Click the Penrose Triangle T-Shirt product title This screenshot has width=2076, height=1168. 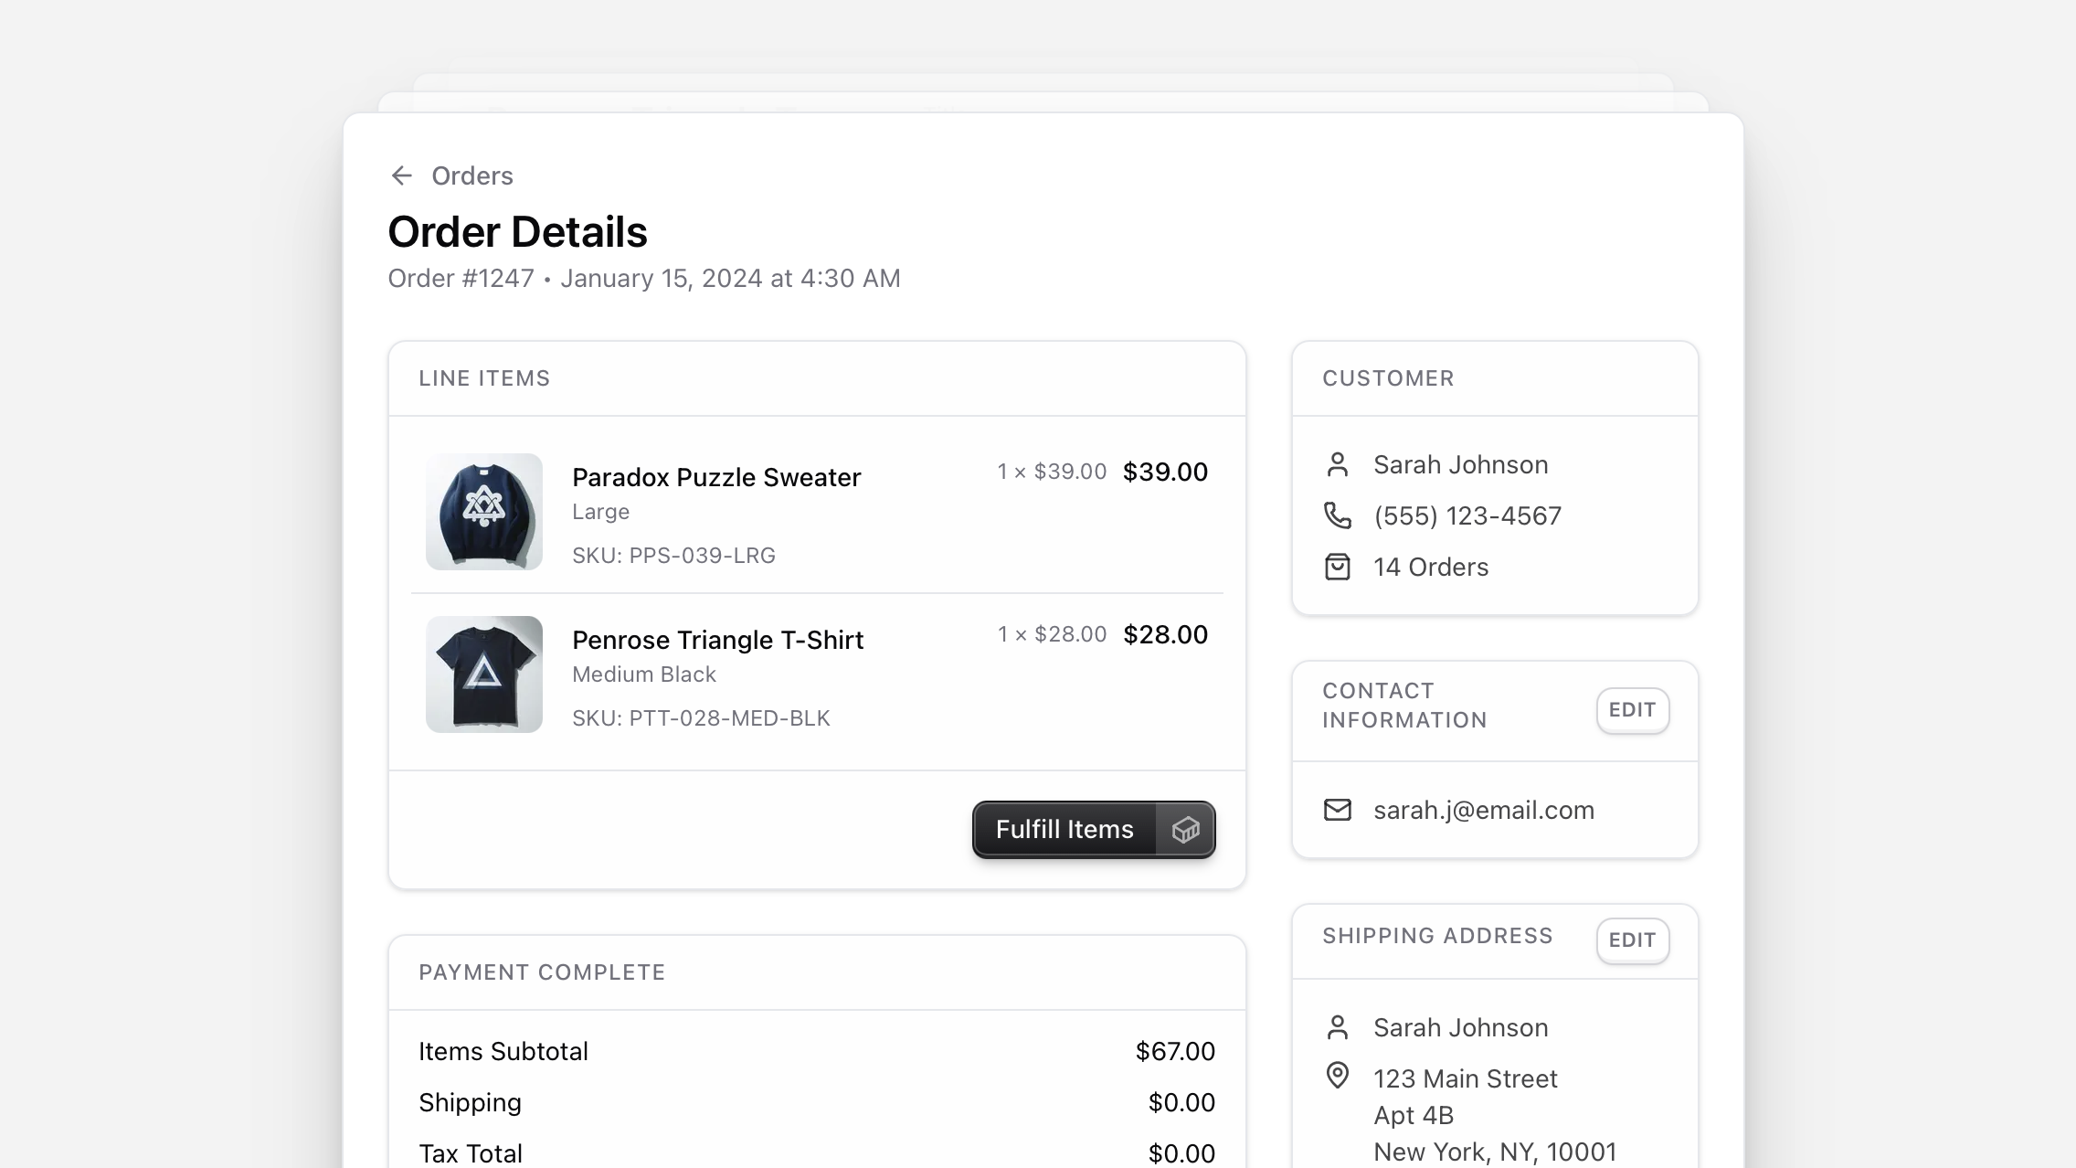[x=717, y=640]
